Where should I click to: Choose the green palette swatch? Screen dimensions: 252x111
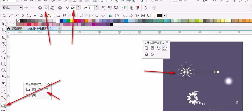click(68, 21)
